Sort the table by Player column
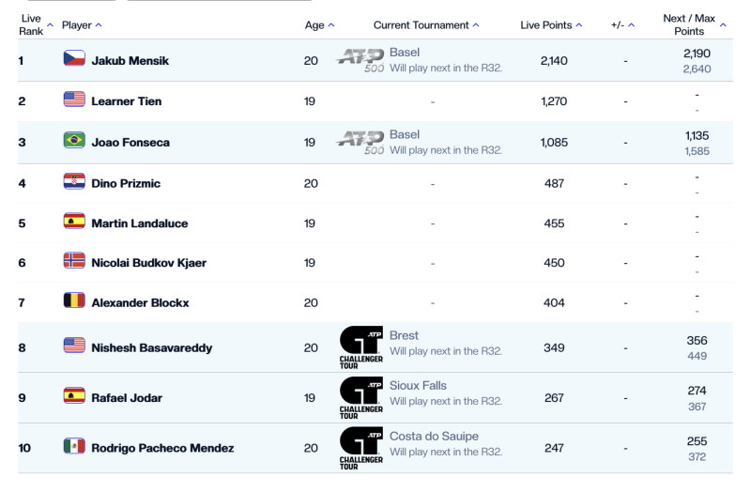Screen dimensions: 751x492 click(x=82, y=24)
